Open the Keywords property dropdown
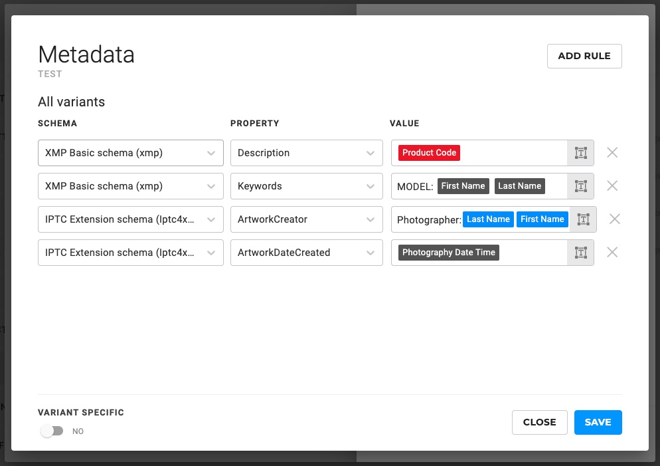The image size is (660, 466). pos(306,186)
